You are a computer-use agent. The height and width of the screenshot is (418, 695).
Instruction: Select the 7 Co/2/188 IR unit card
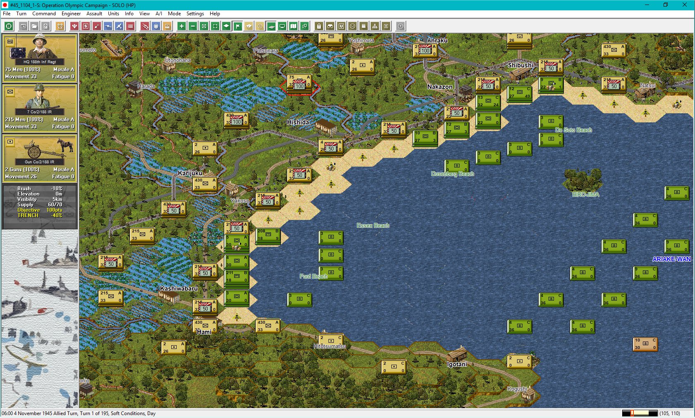pyautogui.click(x=40, y=108)
